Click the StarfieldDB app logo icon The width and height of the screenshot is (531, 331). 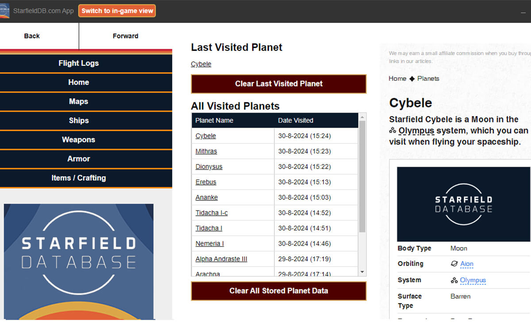coord(5,11)
